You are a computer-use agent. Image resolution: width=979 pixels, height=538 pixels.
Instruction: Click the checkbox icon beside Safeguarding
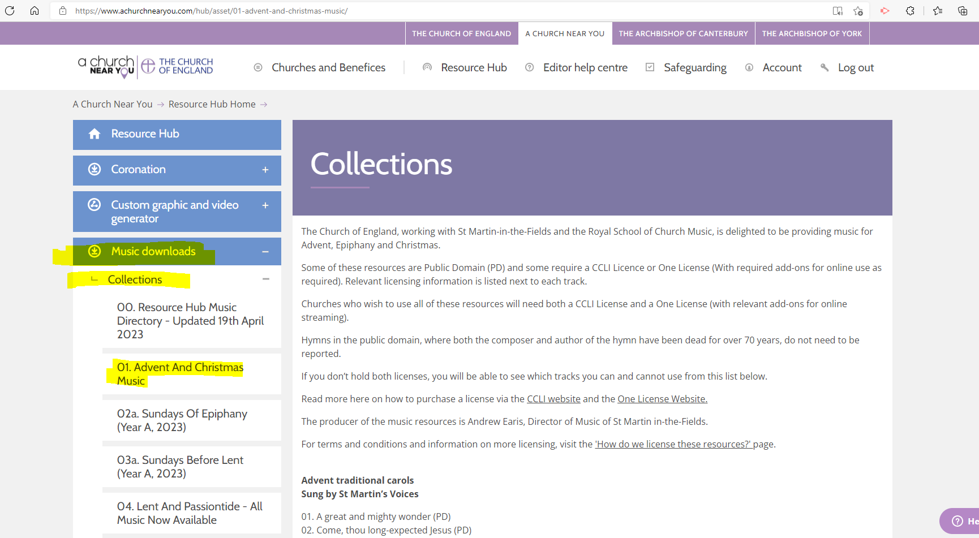649,67
